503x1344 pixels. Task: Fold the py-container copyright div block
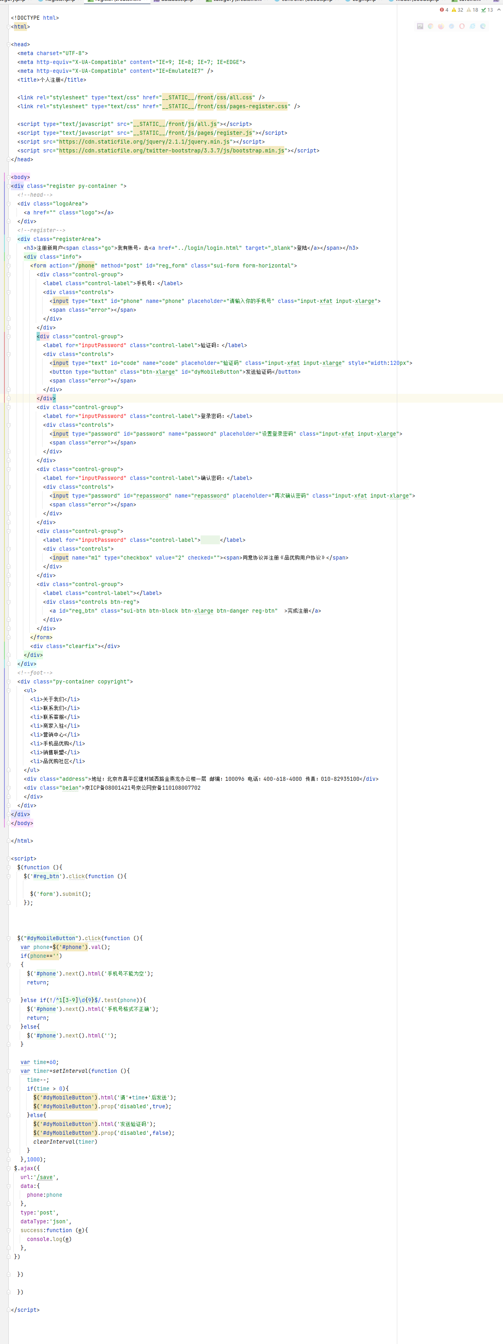tap(9, 682)
